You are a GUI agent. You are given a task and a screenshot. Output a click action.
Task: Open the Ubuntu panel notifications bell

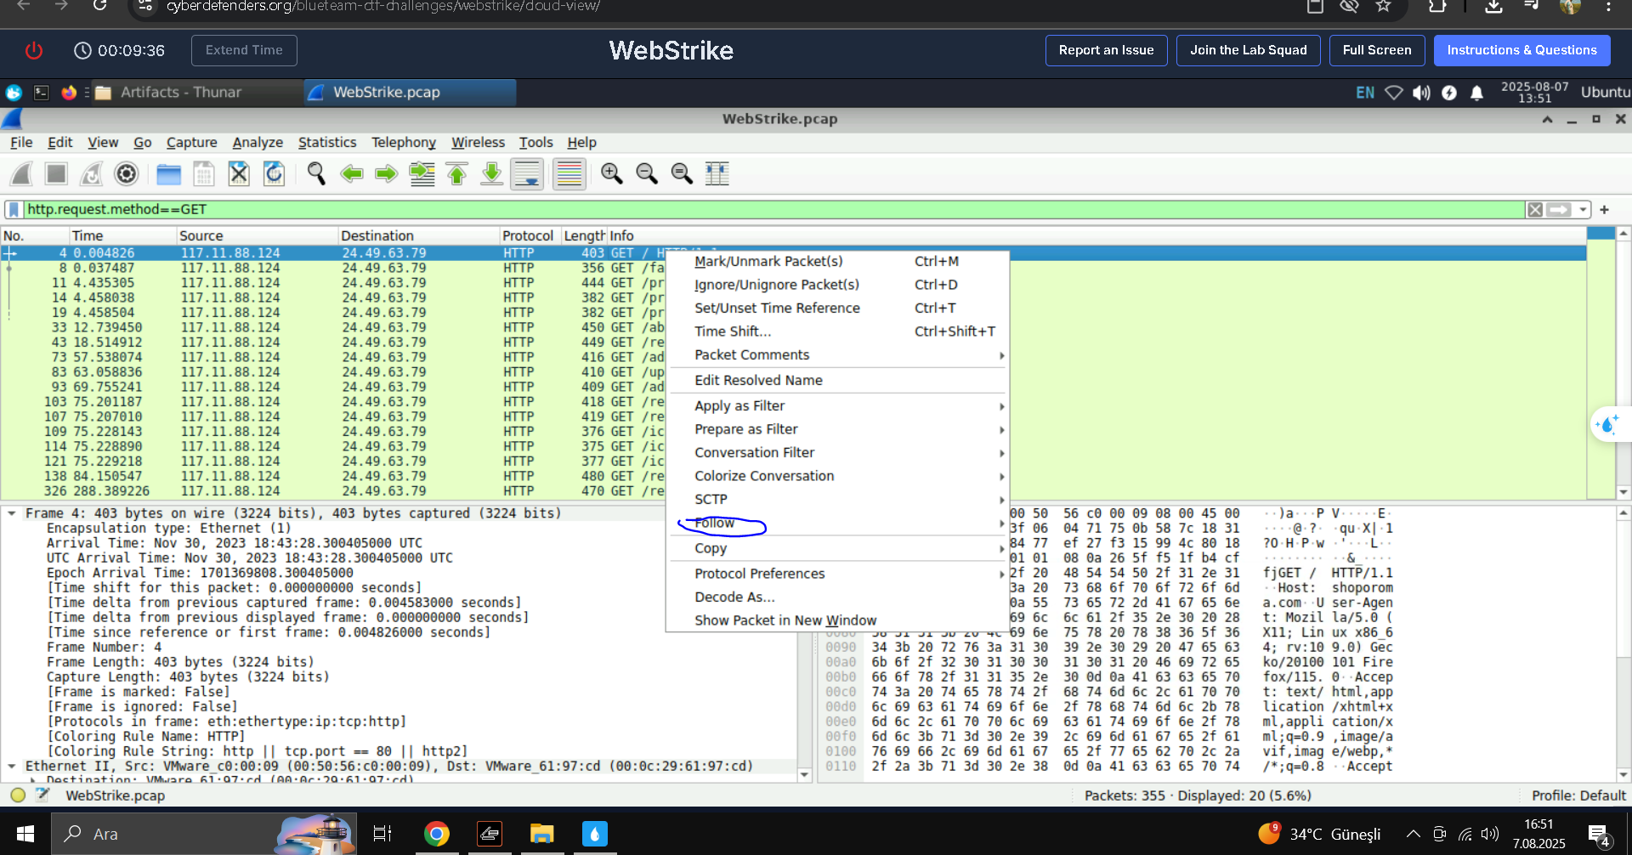click(1476, 93)
